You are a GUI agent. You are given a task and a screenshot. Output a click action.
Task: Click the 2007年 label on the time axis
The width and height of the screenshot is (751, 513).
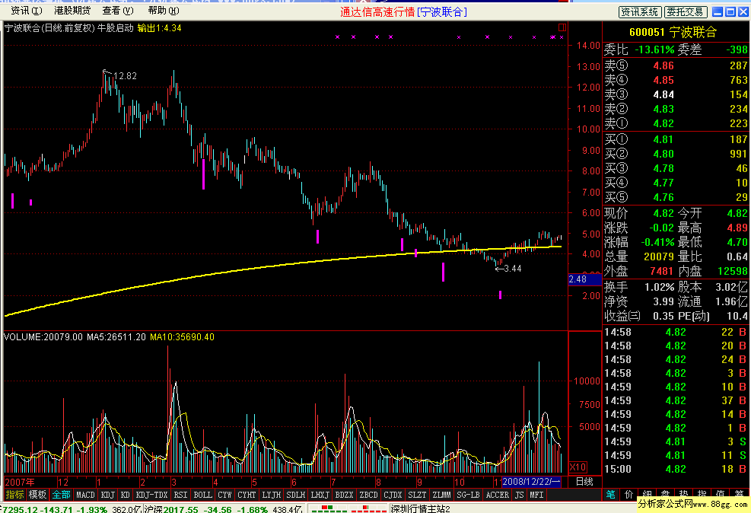[x=20, y=483]
